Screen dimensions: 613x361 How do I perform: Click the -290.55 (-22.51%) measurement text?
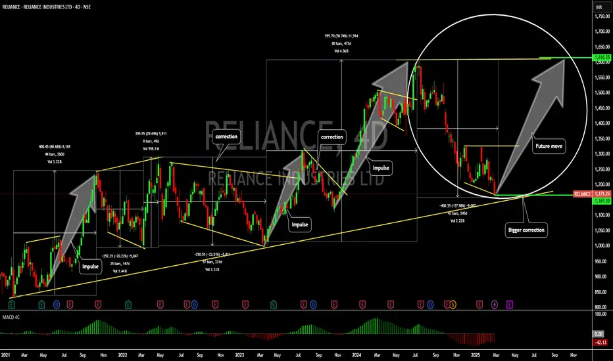click(x=212, y=255)
